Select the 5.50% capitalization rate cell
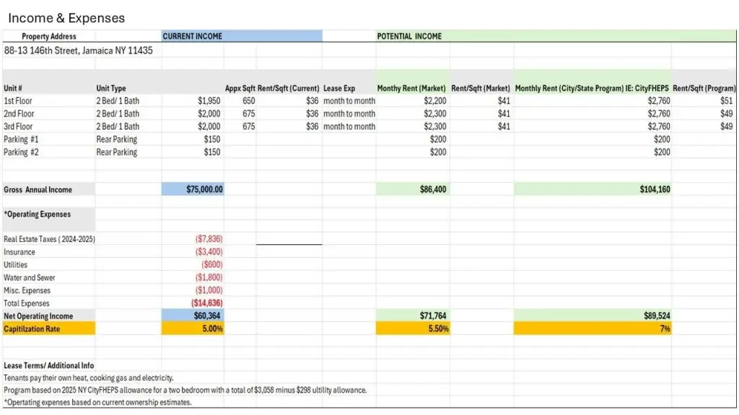The image size is (739, 415). 434,329
